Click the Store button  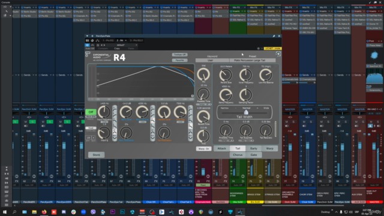tap(96, 155)
